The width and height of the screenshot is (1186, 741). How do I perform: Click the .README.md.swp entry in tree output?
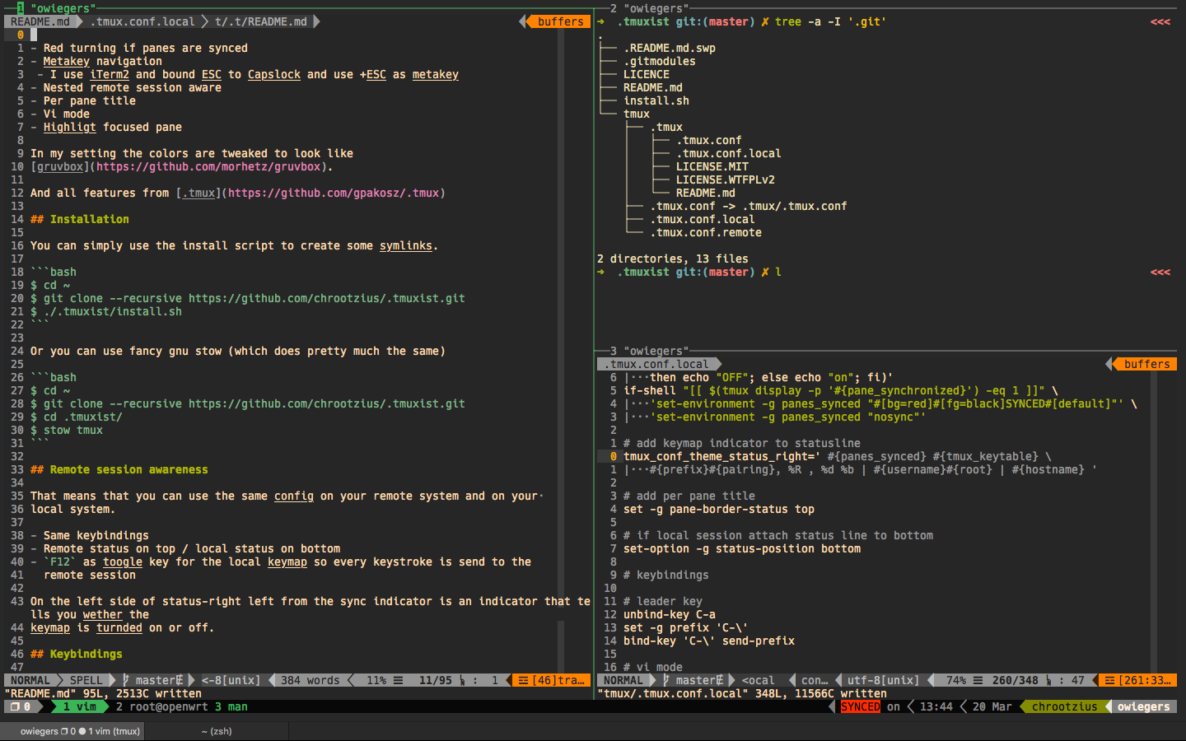pyautogui.click(x=670, y=48)
